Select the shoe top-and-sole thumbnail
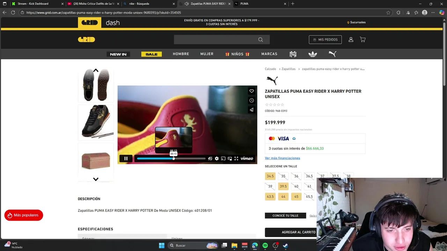 [96, 85]
